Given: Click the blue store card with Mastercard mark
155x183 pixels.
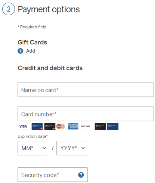Looking at the screenshot, I should (37, 126).
